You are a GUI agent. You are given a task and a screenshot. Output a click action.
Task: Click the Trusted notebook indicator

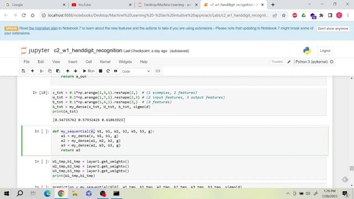tap(277, 61)
